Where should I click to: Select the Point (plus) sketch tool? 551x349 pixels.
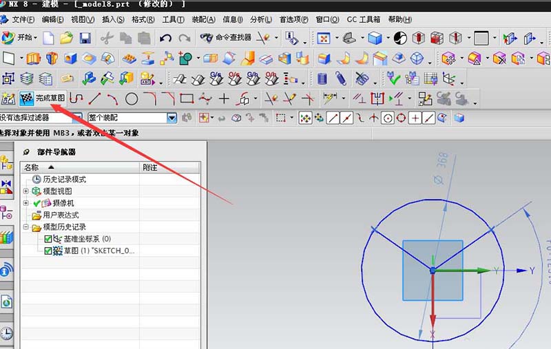coord(223,99)
